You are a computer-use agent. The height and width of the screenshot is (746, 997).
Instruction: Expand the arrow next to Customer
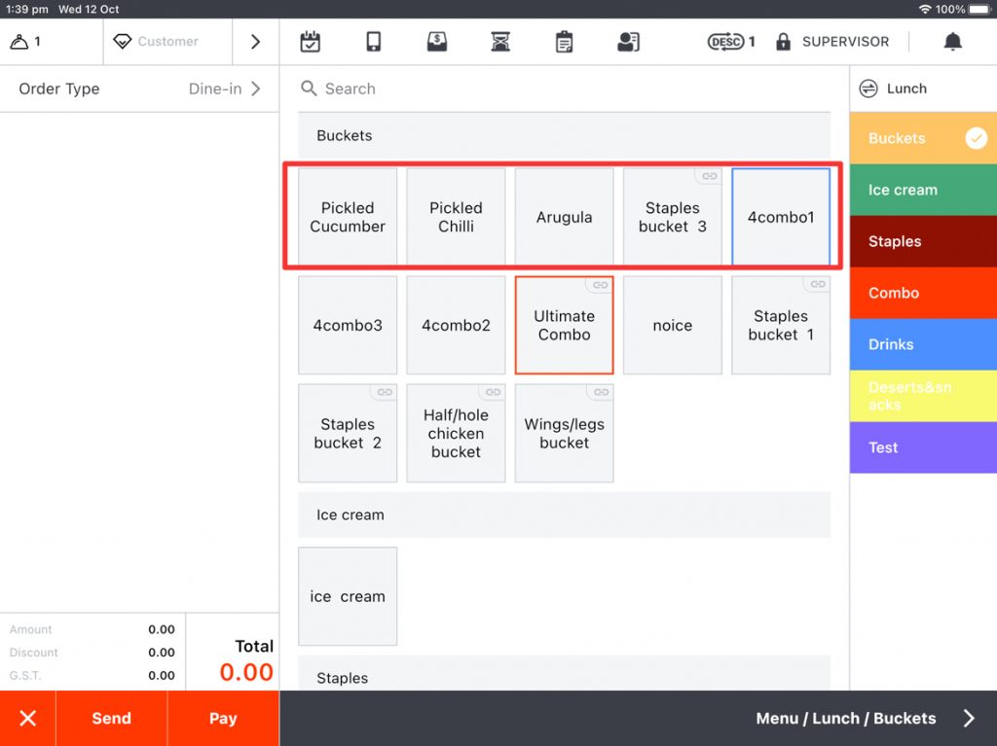(255, 42)
